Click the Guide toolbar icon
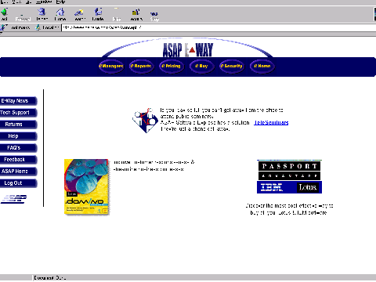 pyautogui.click(x=98, y=14)
